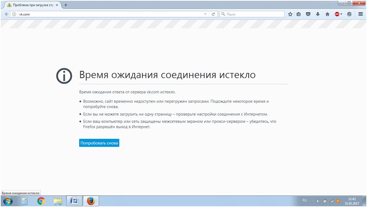367x207 pixels.
Task: Go to home page icon
Action: (328, 14)
